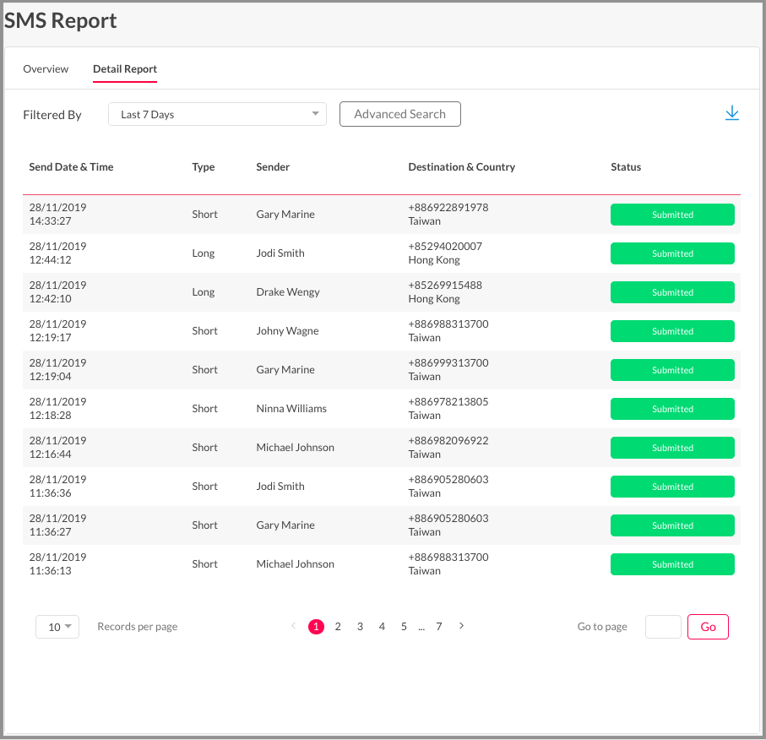
Task: Click Long type for Jodi Smith row
Action: pyautogui.click(x=204, y=253)
